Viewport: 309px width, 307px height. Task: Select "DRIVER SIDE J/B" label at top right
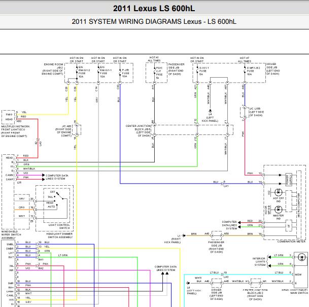271,65
